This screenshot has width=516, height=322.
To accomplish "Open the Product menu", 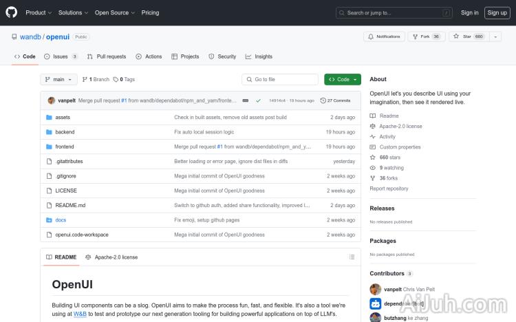I will click(39, 12).
